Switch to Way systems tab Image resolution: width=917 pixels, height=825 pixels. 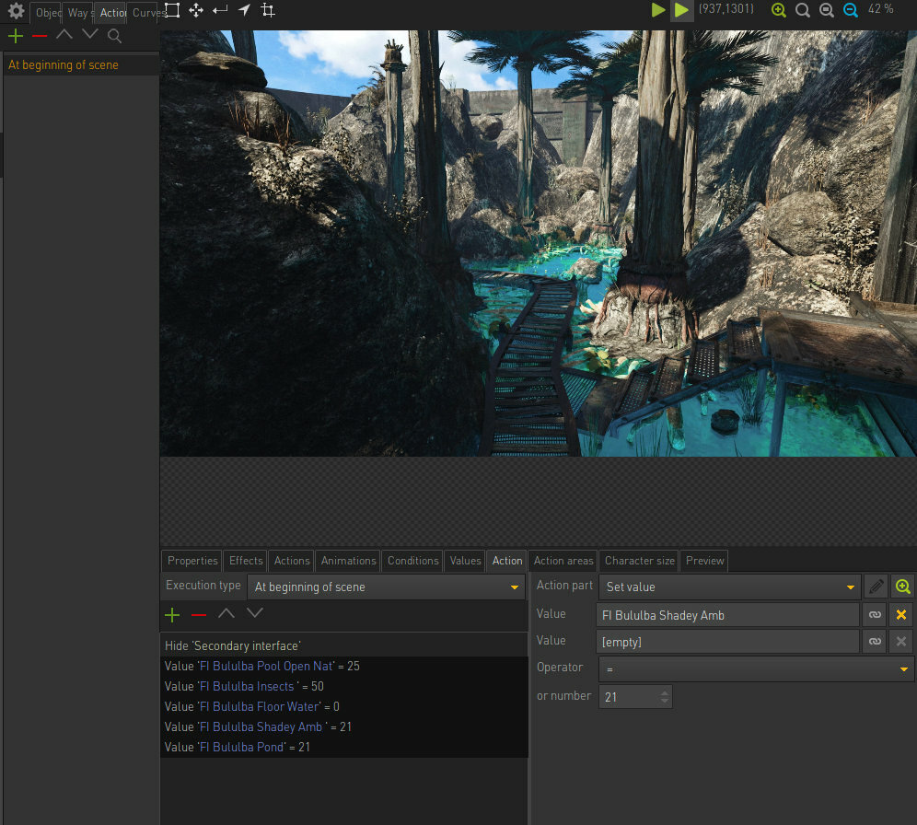(78, 12)
